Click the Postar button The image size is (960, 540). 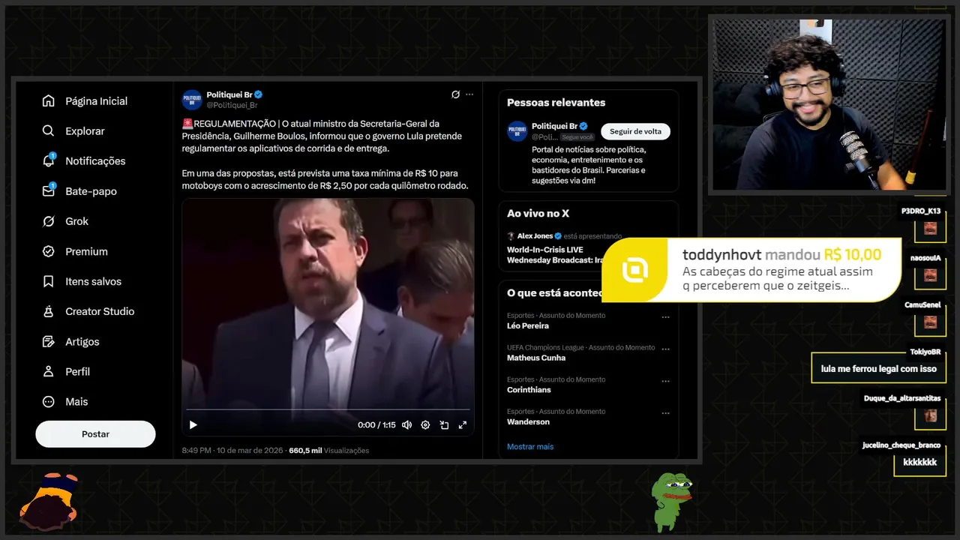coord(95,434)
